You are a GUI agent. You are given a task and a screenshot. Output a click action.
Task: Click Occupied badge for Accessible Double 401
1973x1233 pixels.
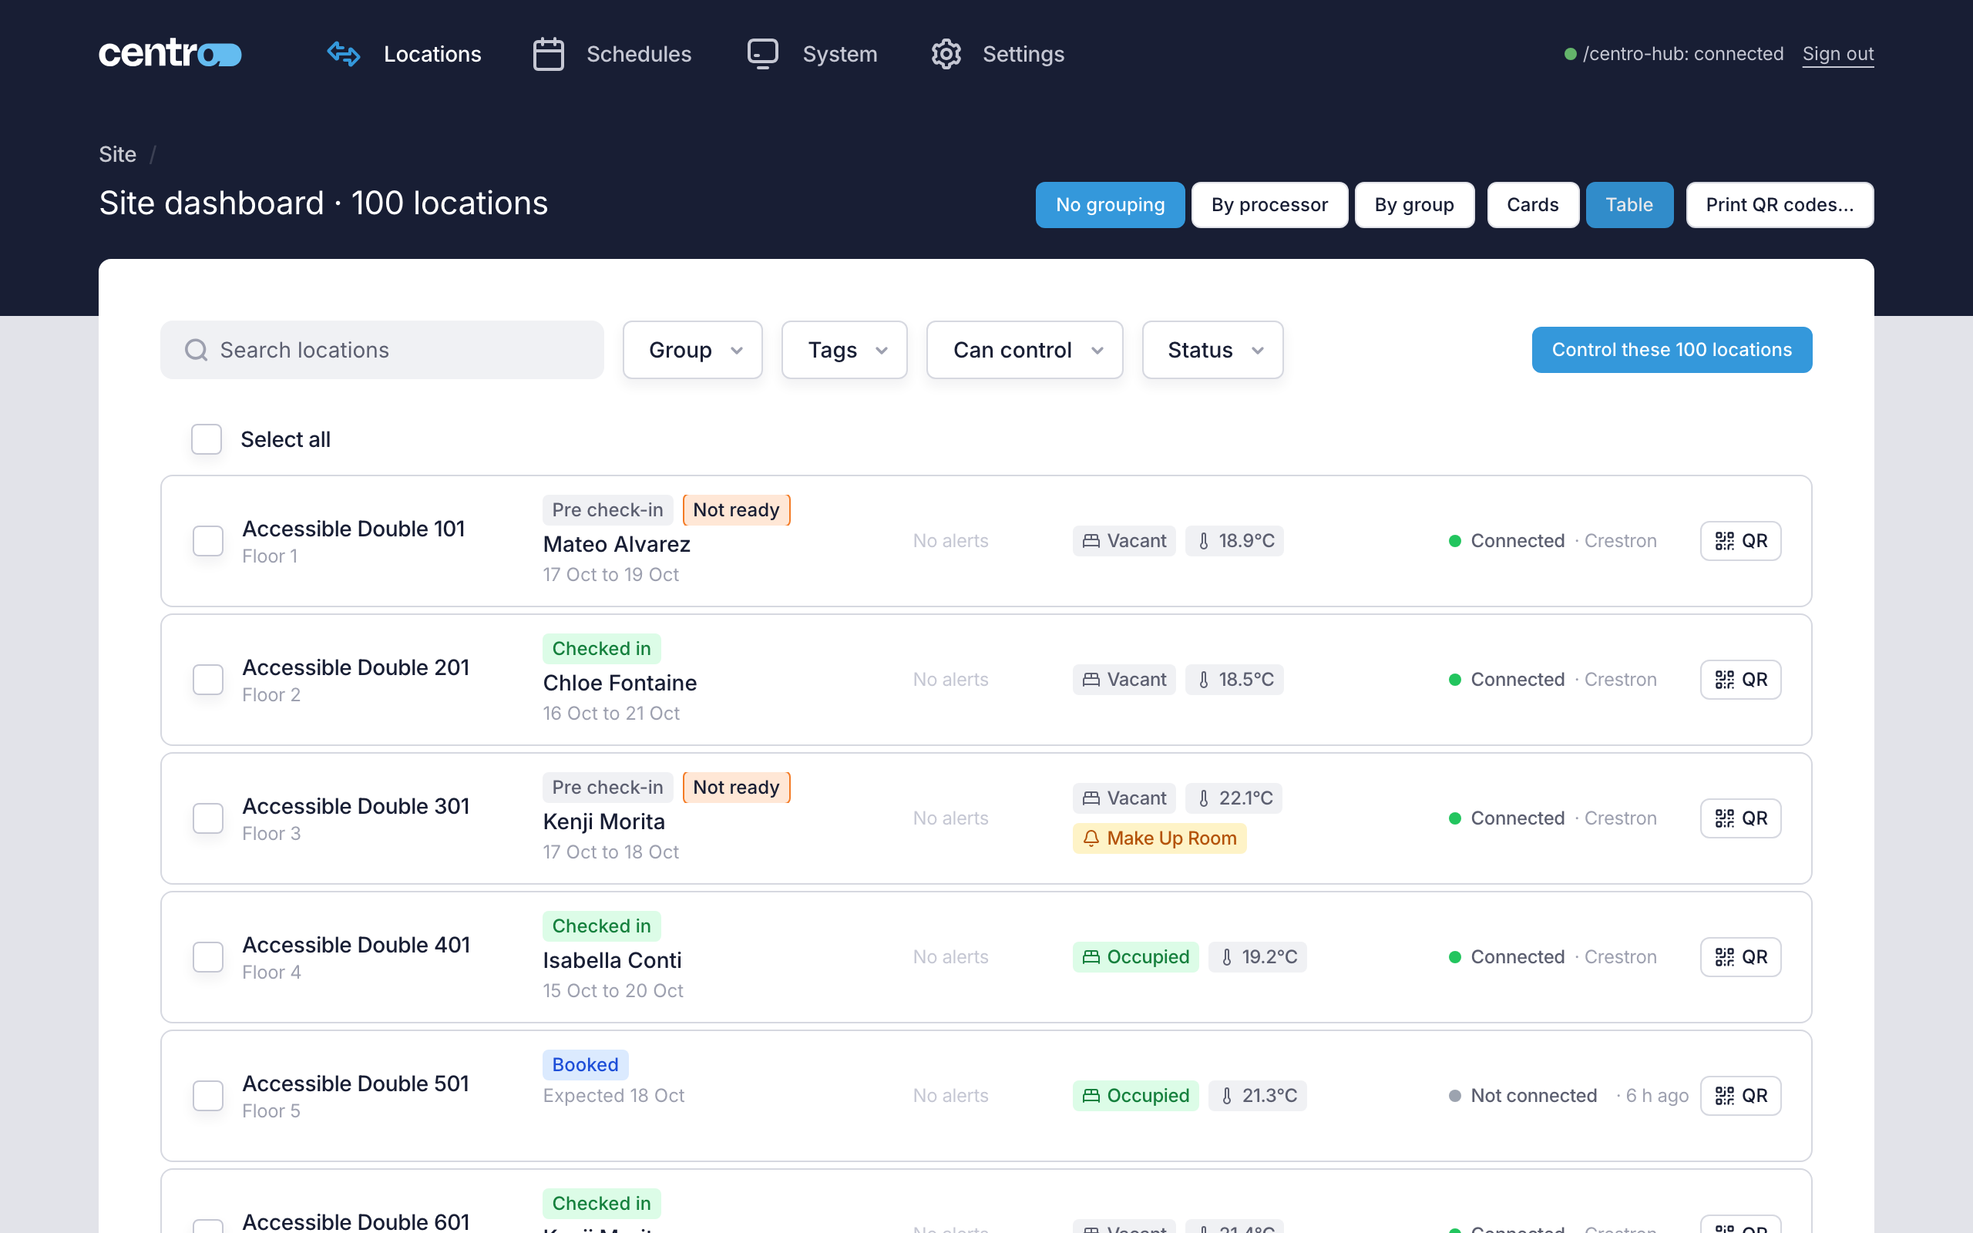pyautogui.click(x=1135, y=956)
